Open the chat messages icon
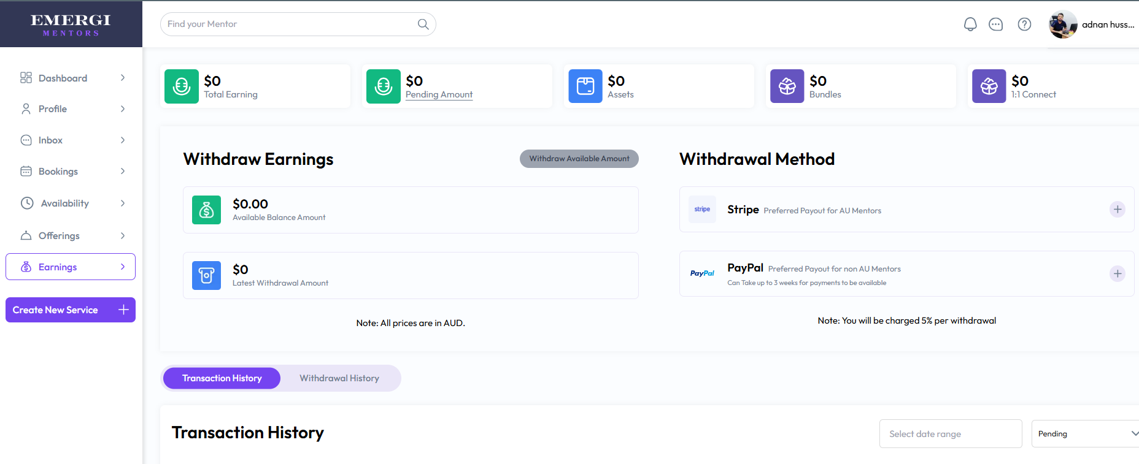The height and width of the screenshot is (464, 1139). pos(995,25)
